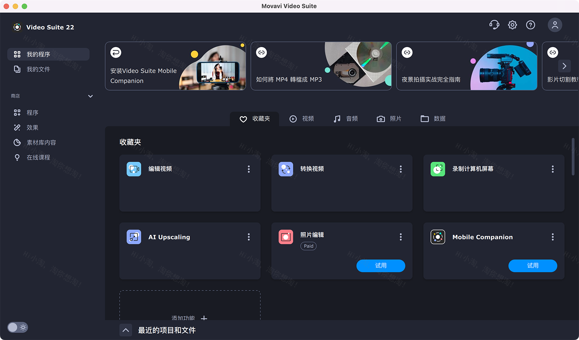Select 我的文件 in sidebar
Screen dimensions: 579x340
pyautogui.click(x=48, y=69)
